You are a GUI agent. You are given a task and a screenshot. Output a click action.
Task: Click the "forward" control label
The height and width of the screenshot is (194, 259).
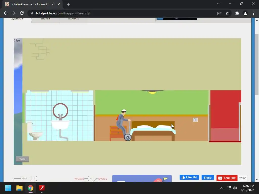79,179
